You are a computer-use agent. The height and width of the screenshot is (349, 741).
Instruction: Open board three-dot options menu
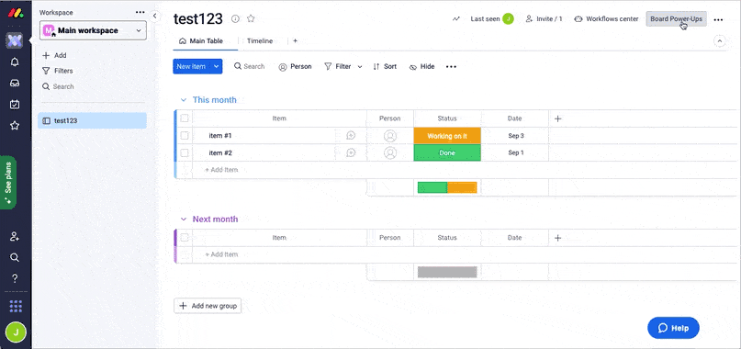pos(718,20)
